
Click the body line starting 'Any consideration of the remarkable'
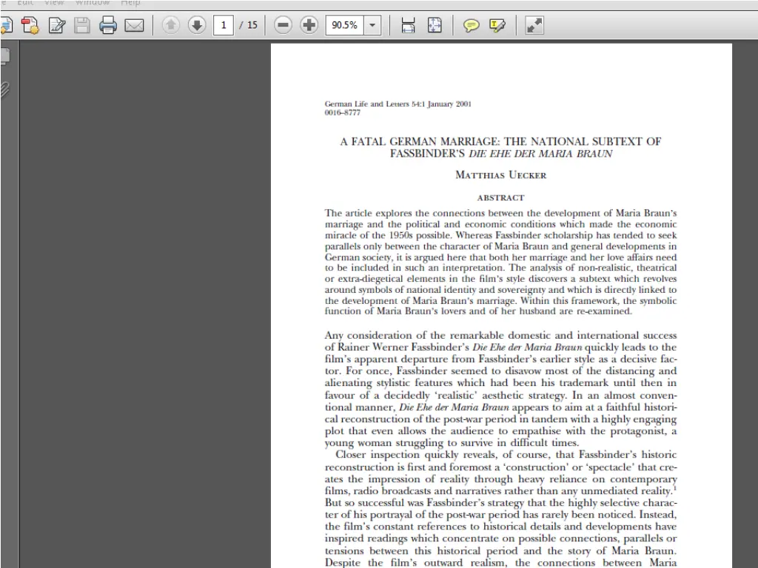pyautogui.click(x=501, y=335)
